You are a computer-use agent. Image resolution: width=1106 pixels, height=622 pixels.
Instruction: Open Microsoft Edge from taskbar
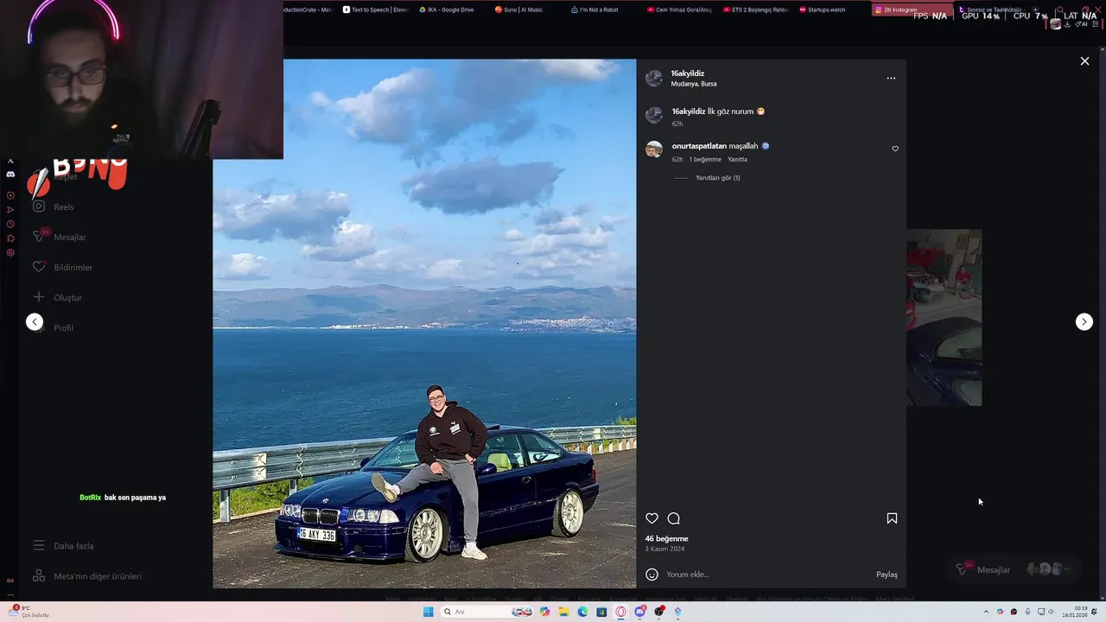582,612
